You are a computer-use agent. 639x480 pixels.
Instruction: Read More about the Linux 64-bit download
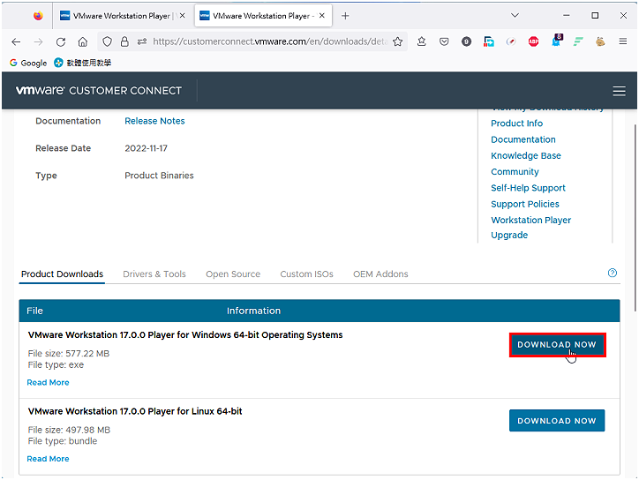pos(48,459)
